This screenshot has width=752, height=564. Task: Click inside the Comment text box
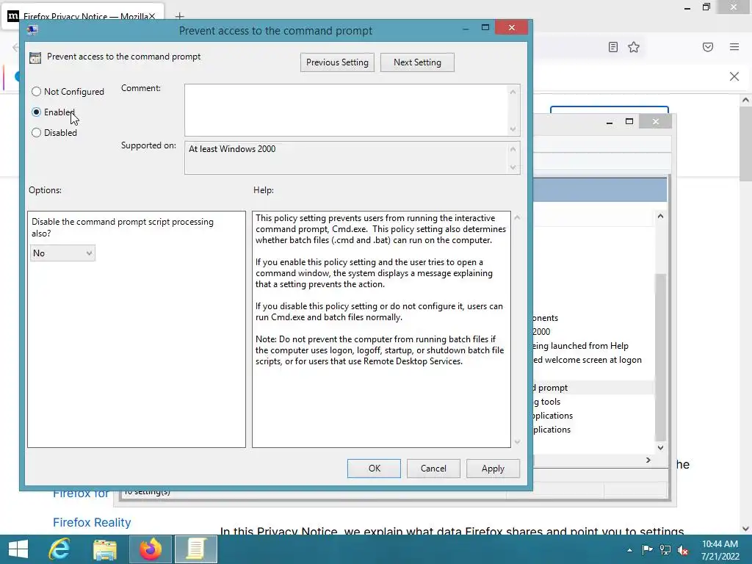[x=347, y=110]
